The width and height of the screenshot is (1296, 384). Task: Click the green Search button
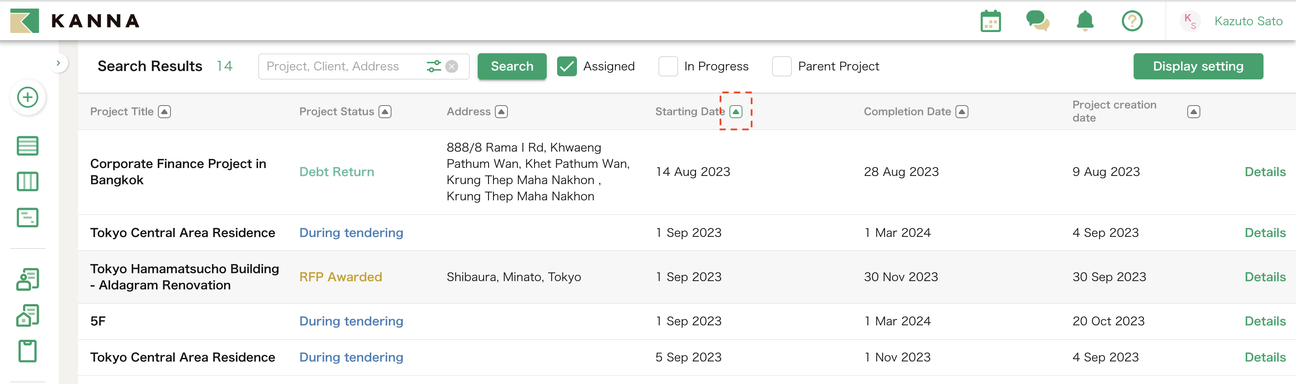512,66
